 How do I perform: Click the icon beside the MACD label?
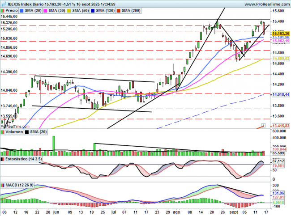[x=3, y=185]
